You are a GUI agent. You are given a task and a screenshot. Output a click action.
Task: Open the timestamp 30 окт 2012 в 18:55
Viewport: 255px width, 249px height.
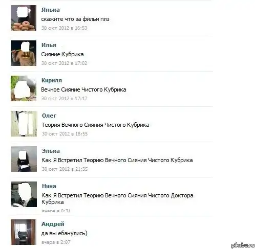coord(65,134)
